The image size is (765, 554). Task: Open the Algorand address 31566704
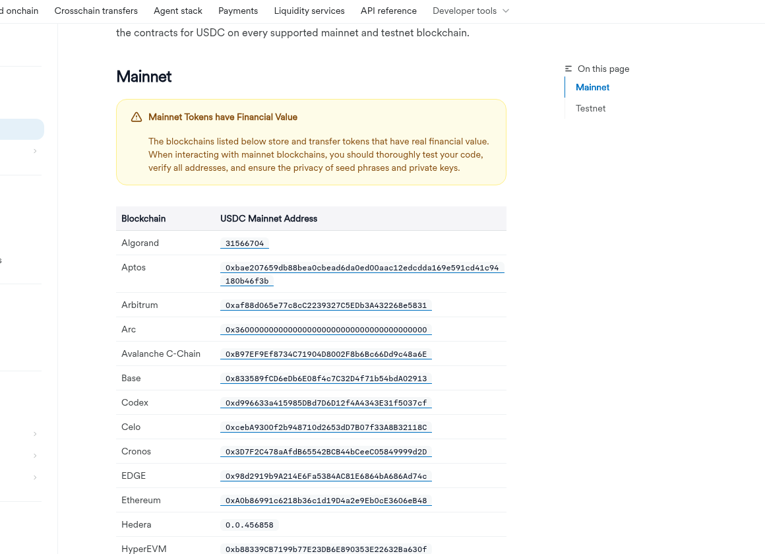pyautogui.click(x=245, y=243)
